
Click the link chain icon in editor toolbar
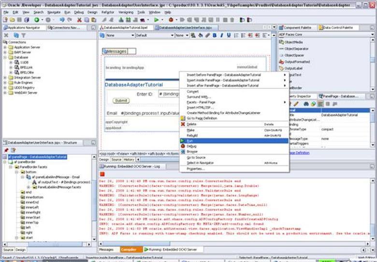[x=207, y=36]
